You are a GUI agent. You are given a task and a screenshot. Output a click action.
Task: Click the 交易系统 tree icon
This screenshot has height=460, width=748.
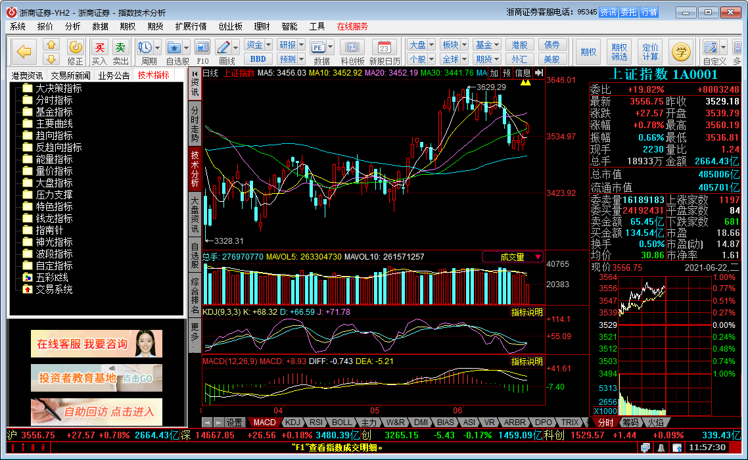28,290
